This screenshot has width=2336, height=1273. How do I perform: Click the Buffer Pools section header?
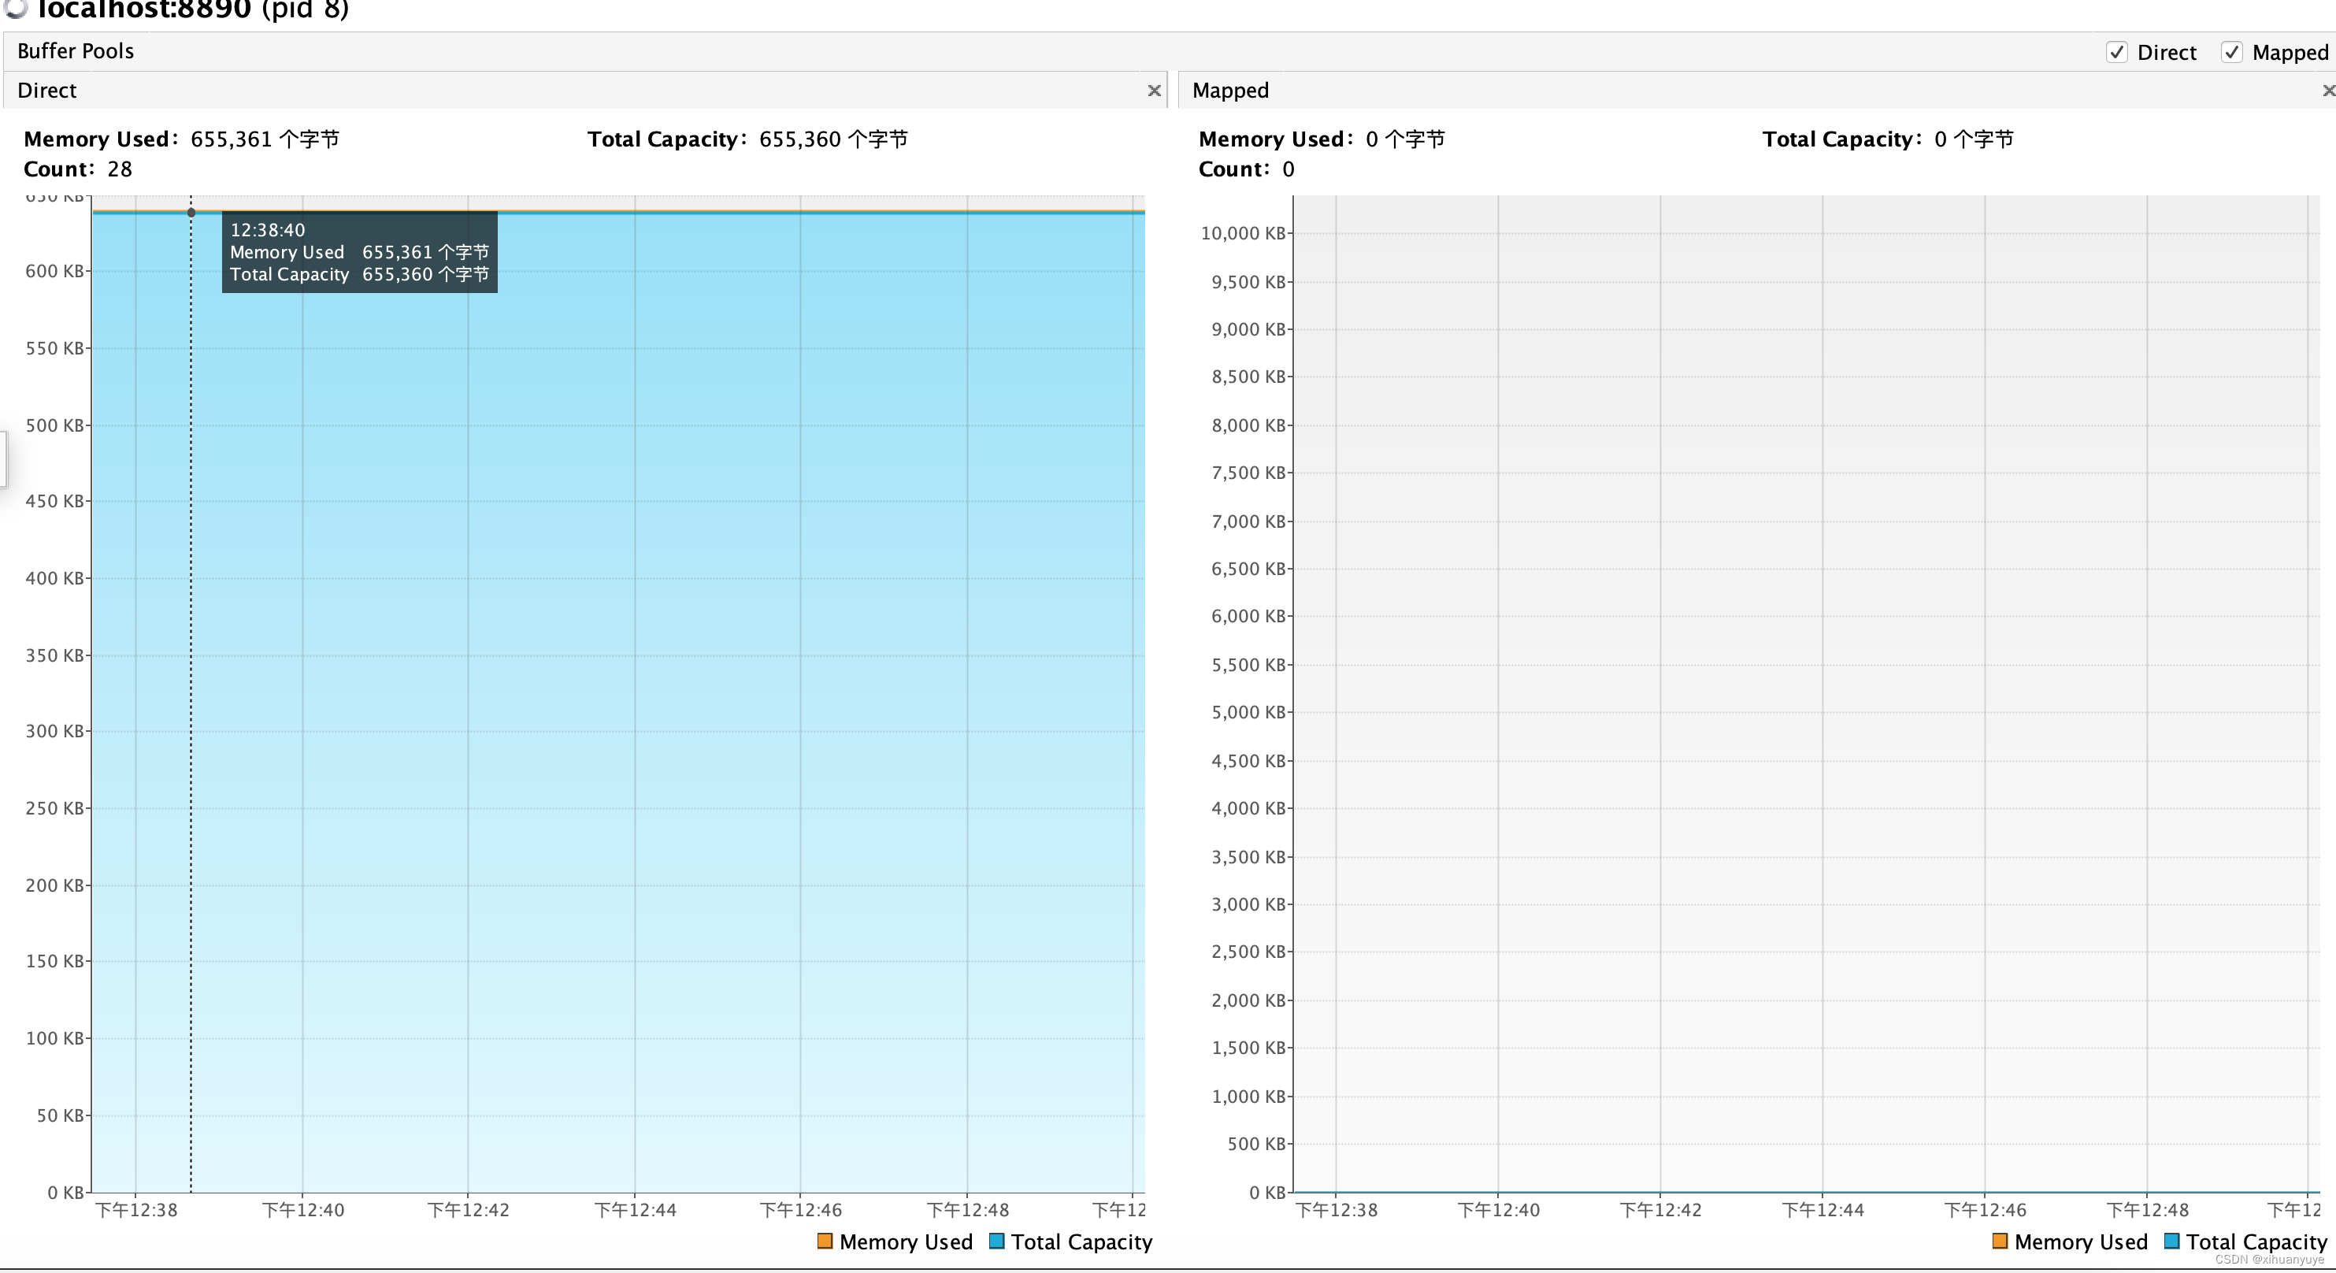(x=76, y=52)
